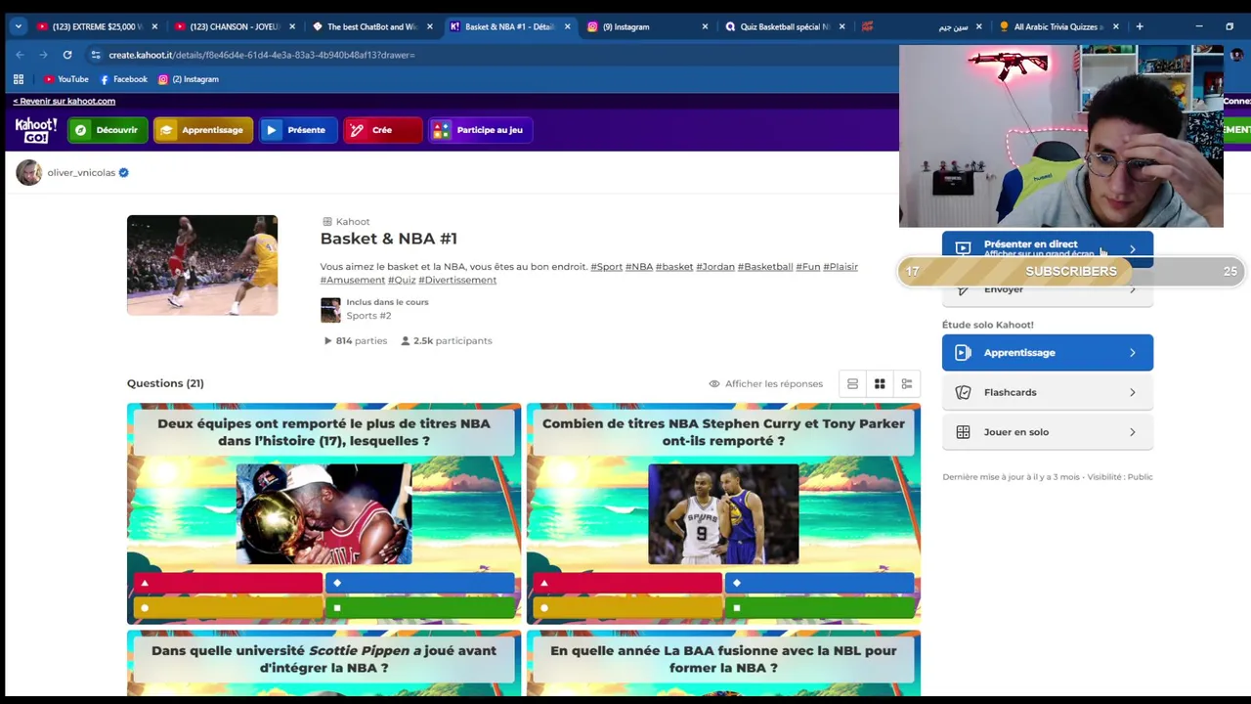Viewport: 1251px width, 704px height.
Task: Click the browser forward arrow
Action: point(43,55)
